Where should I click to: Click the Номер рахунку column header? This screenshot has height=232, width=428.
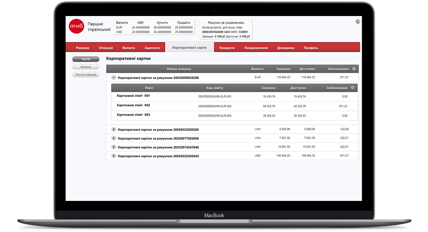(179, 69)
